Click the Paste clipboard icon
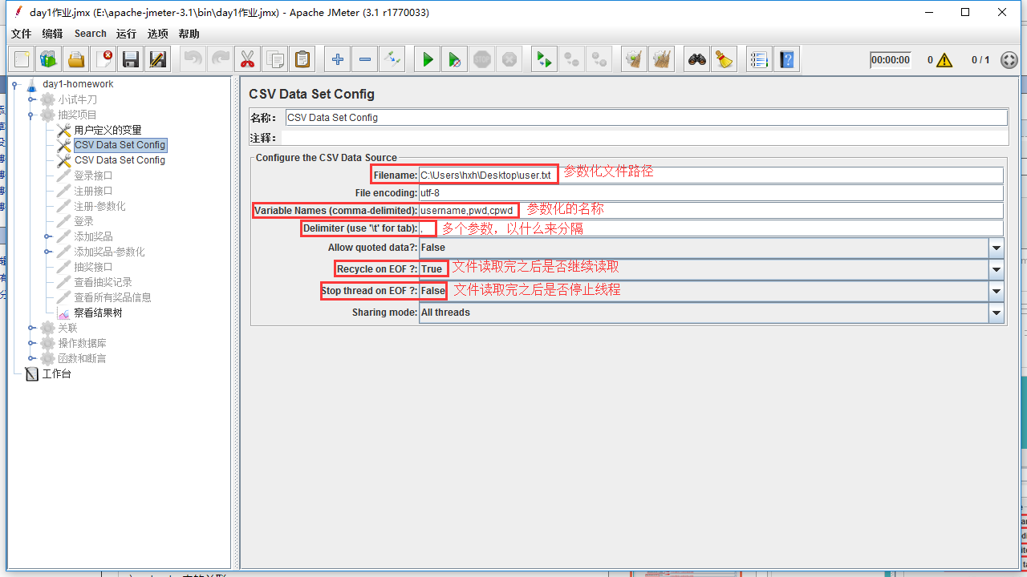The width and height of the screenshot is (1027, 577). [302, 59]
